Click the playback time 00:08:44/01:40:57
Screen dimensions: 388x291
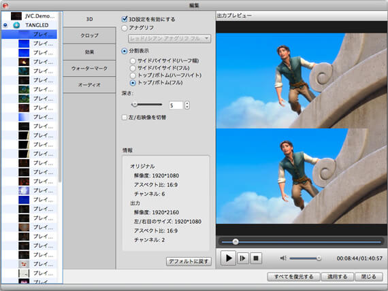coord(359,258)
